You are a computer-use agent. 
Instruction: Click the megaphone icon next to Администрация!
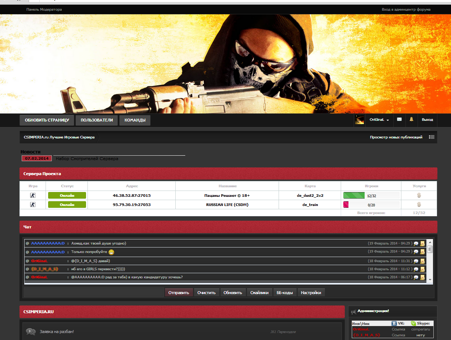354,312
